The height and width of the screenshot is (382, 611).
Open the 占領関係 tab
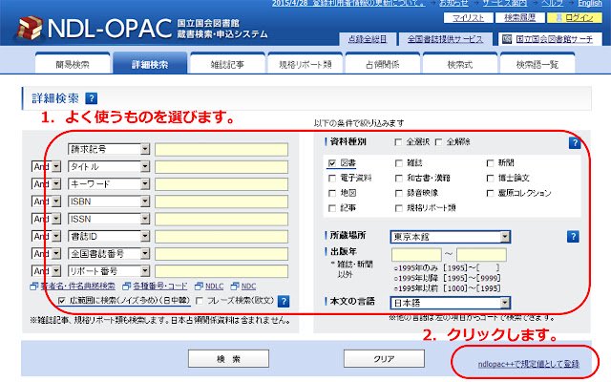(383, 64)
